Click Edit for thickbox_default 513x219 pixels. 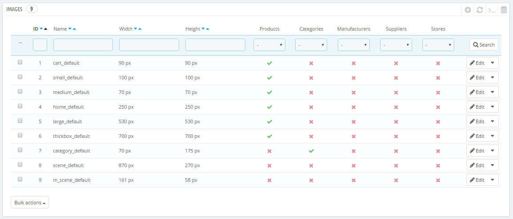477,136
